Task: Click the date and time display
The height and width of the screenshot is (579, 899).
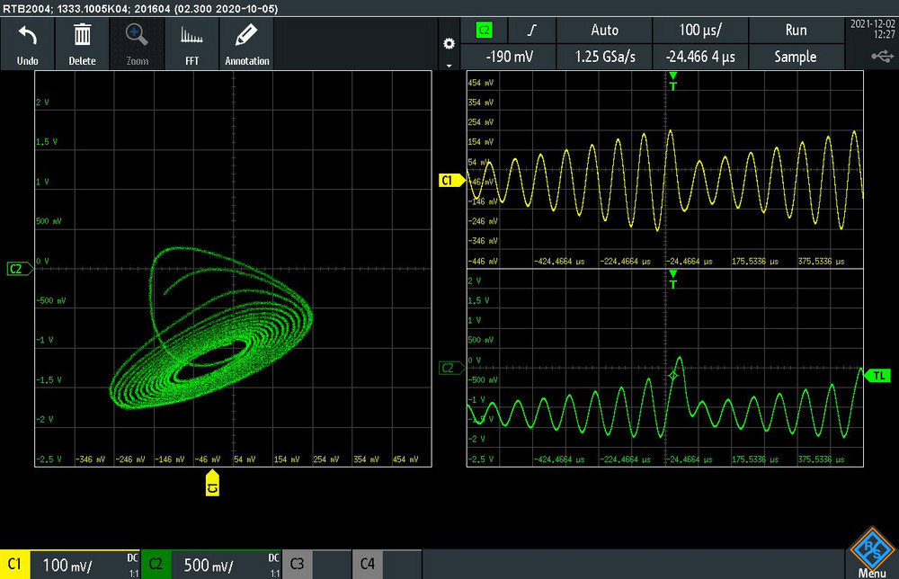Action: pyautogui.click(x=873, y=29)
